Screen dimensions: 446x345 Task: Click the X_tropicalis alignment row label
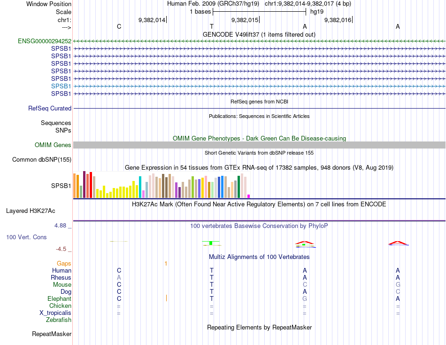[x=55, y=313]
